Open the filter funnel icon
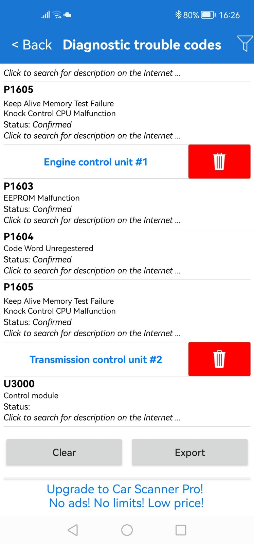254x544 pixels. tap(244, 44)
